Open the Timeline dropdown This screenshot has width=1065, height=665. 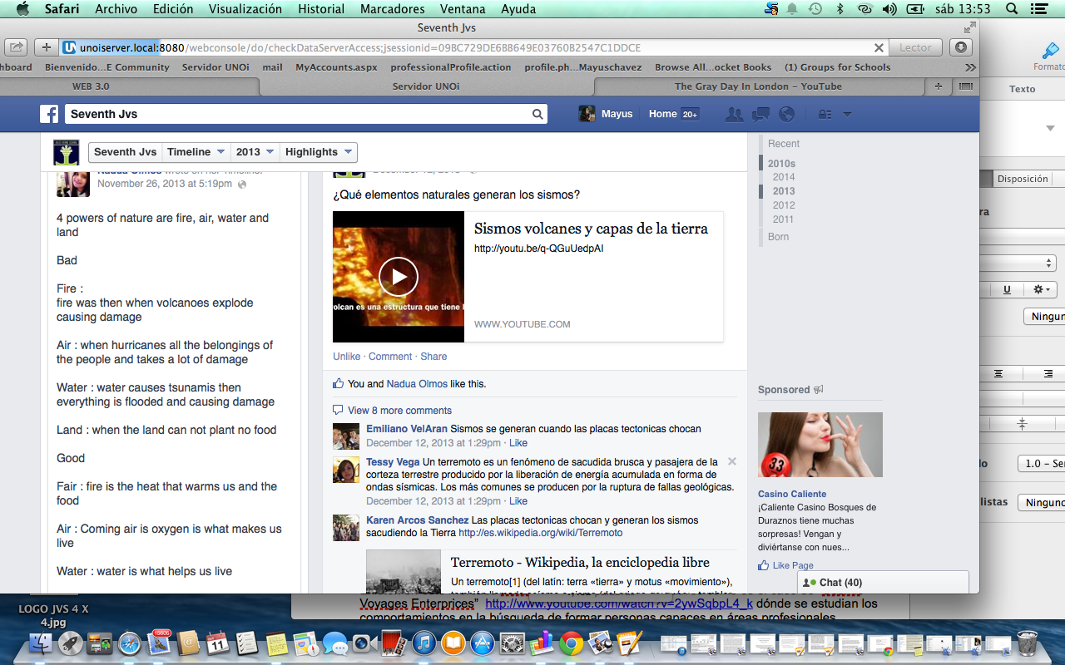[x=196, y=152]
